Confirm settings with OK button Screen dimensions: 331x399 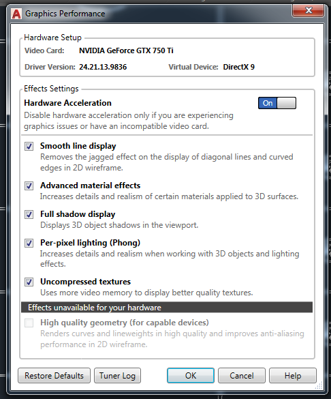[x=191, y=376]
